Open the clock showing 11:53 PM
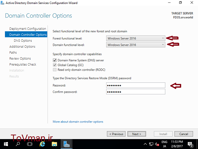 click(x=177, y=144)
